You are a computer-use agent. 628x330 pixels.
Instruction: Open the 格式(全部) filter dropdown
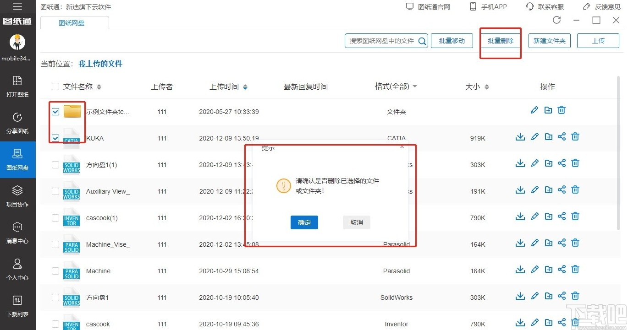point(395,86)
